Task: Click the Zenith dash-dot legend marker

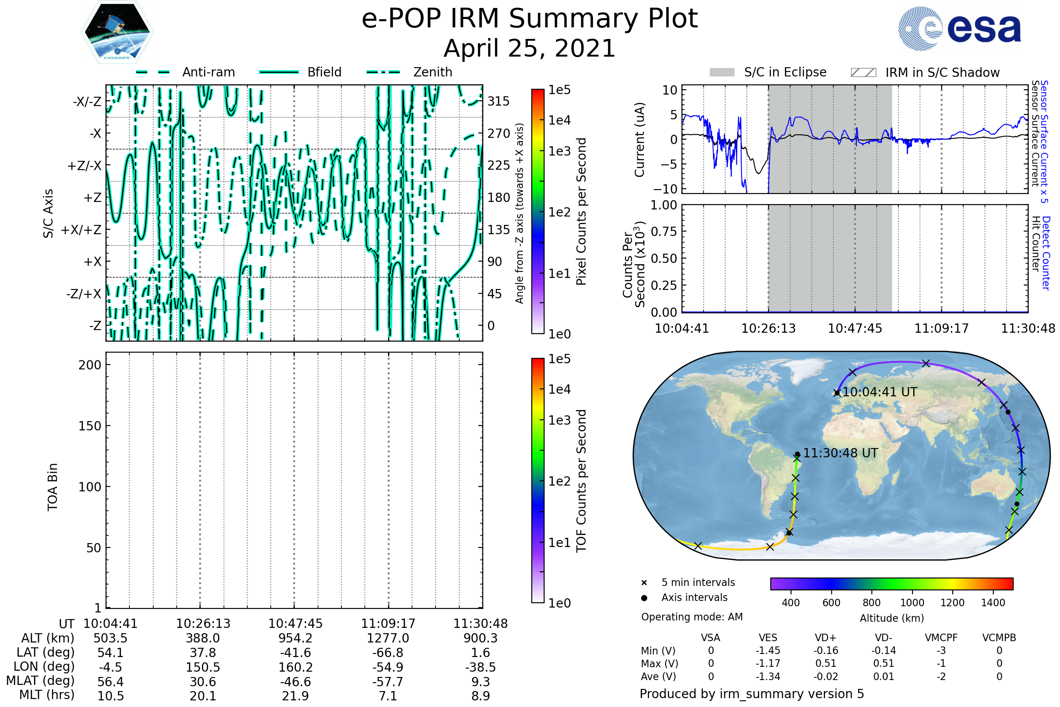Action: pos(383,72)
